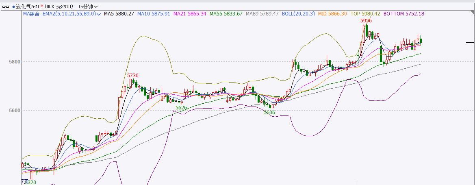The height and width of the screenshot is (185, 475).
Task: Click the chain link icon beside 液化气2610
Action: point(5,7)
